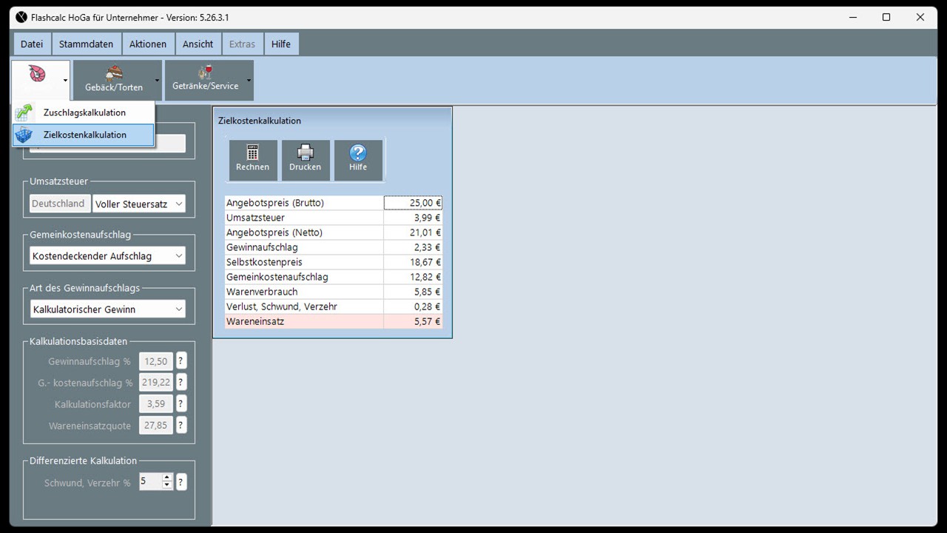This screenshot has width=947, height=533.
Task: Click help button next to Gewinnaufschlag %
Action: [181, 361]
